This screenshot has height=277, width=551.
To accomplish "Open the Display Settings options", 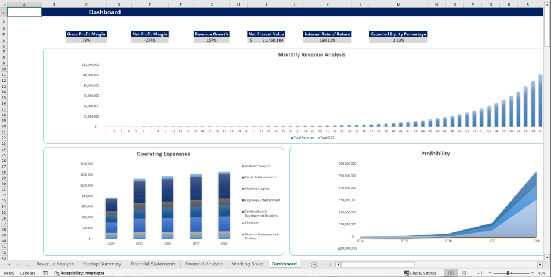I will point(420,273).
